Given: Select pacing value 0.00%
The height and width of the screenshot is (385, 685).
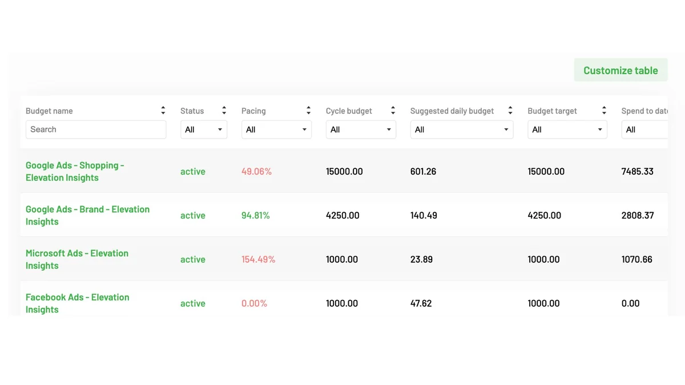Looking at the screenshot, I should pyautogui.click(x=254, y=303).
